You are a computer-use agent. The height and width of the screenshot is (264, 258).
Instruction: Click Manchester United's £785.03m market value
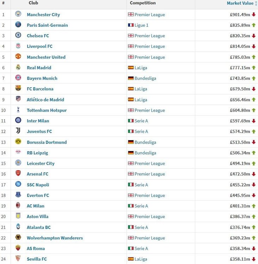point(240,57)
